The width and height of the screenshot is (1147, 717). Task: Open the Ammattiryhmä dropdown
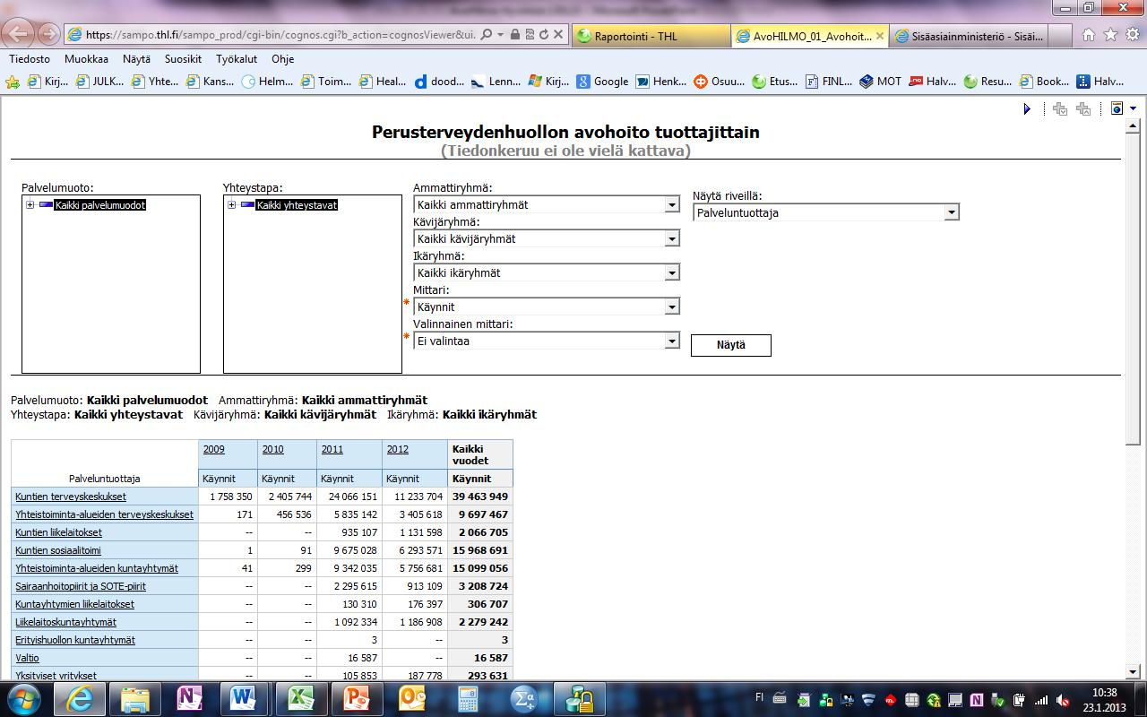(672, 205)
